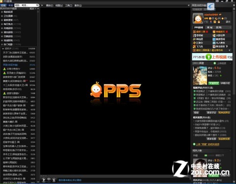Click the orange upload related video link
Screen dimensions: 236x184
208,144
